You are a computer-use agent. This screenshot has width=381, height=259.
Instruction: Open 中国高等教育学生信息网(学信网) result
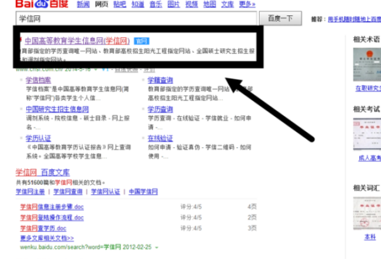[x=77, y=41]
